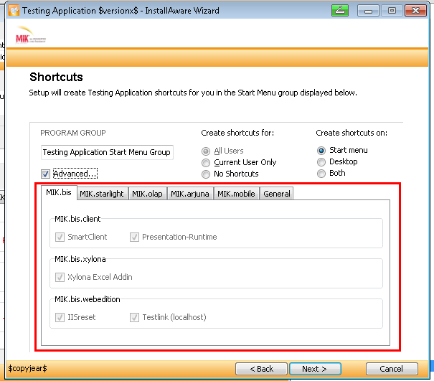The height and width of the screenshot is (381, 434).
Task: Select Both shortcut locations
Action: coord(321,174)
